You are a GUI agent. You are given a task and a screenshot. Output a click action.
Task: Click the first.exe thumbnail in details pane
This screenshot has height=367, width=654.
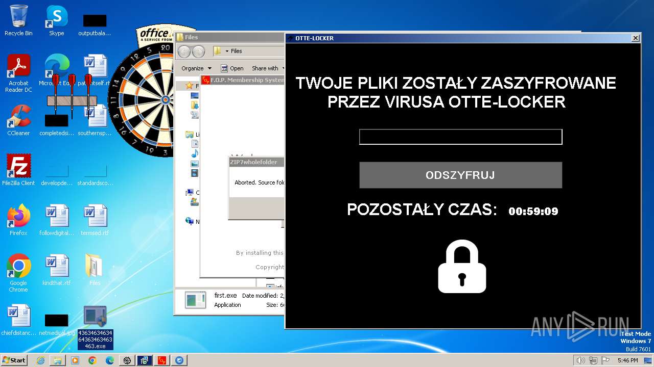pyautogui.click(x=195, y=300)
